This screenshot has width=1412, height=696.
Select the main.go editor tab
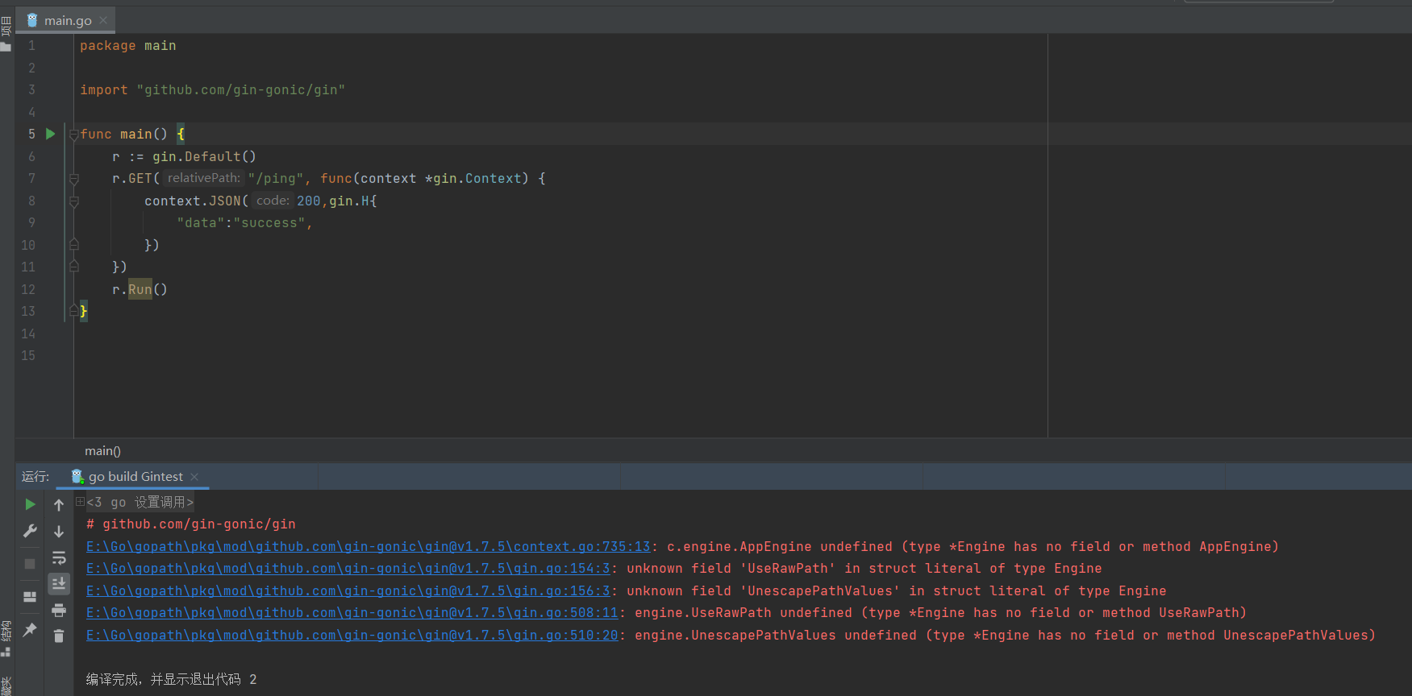pyautogui.click(x=67, y=20)
